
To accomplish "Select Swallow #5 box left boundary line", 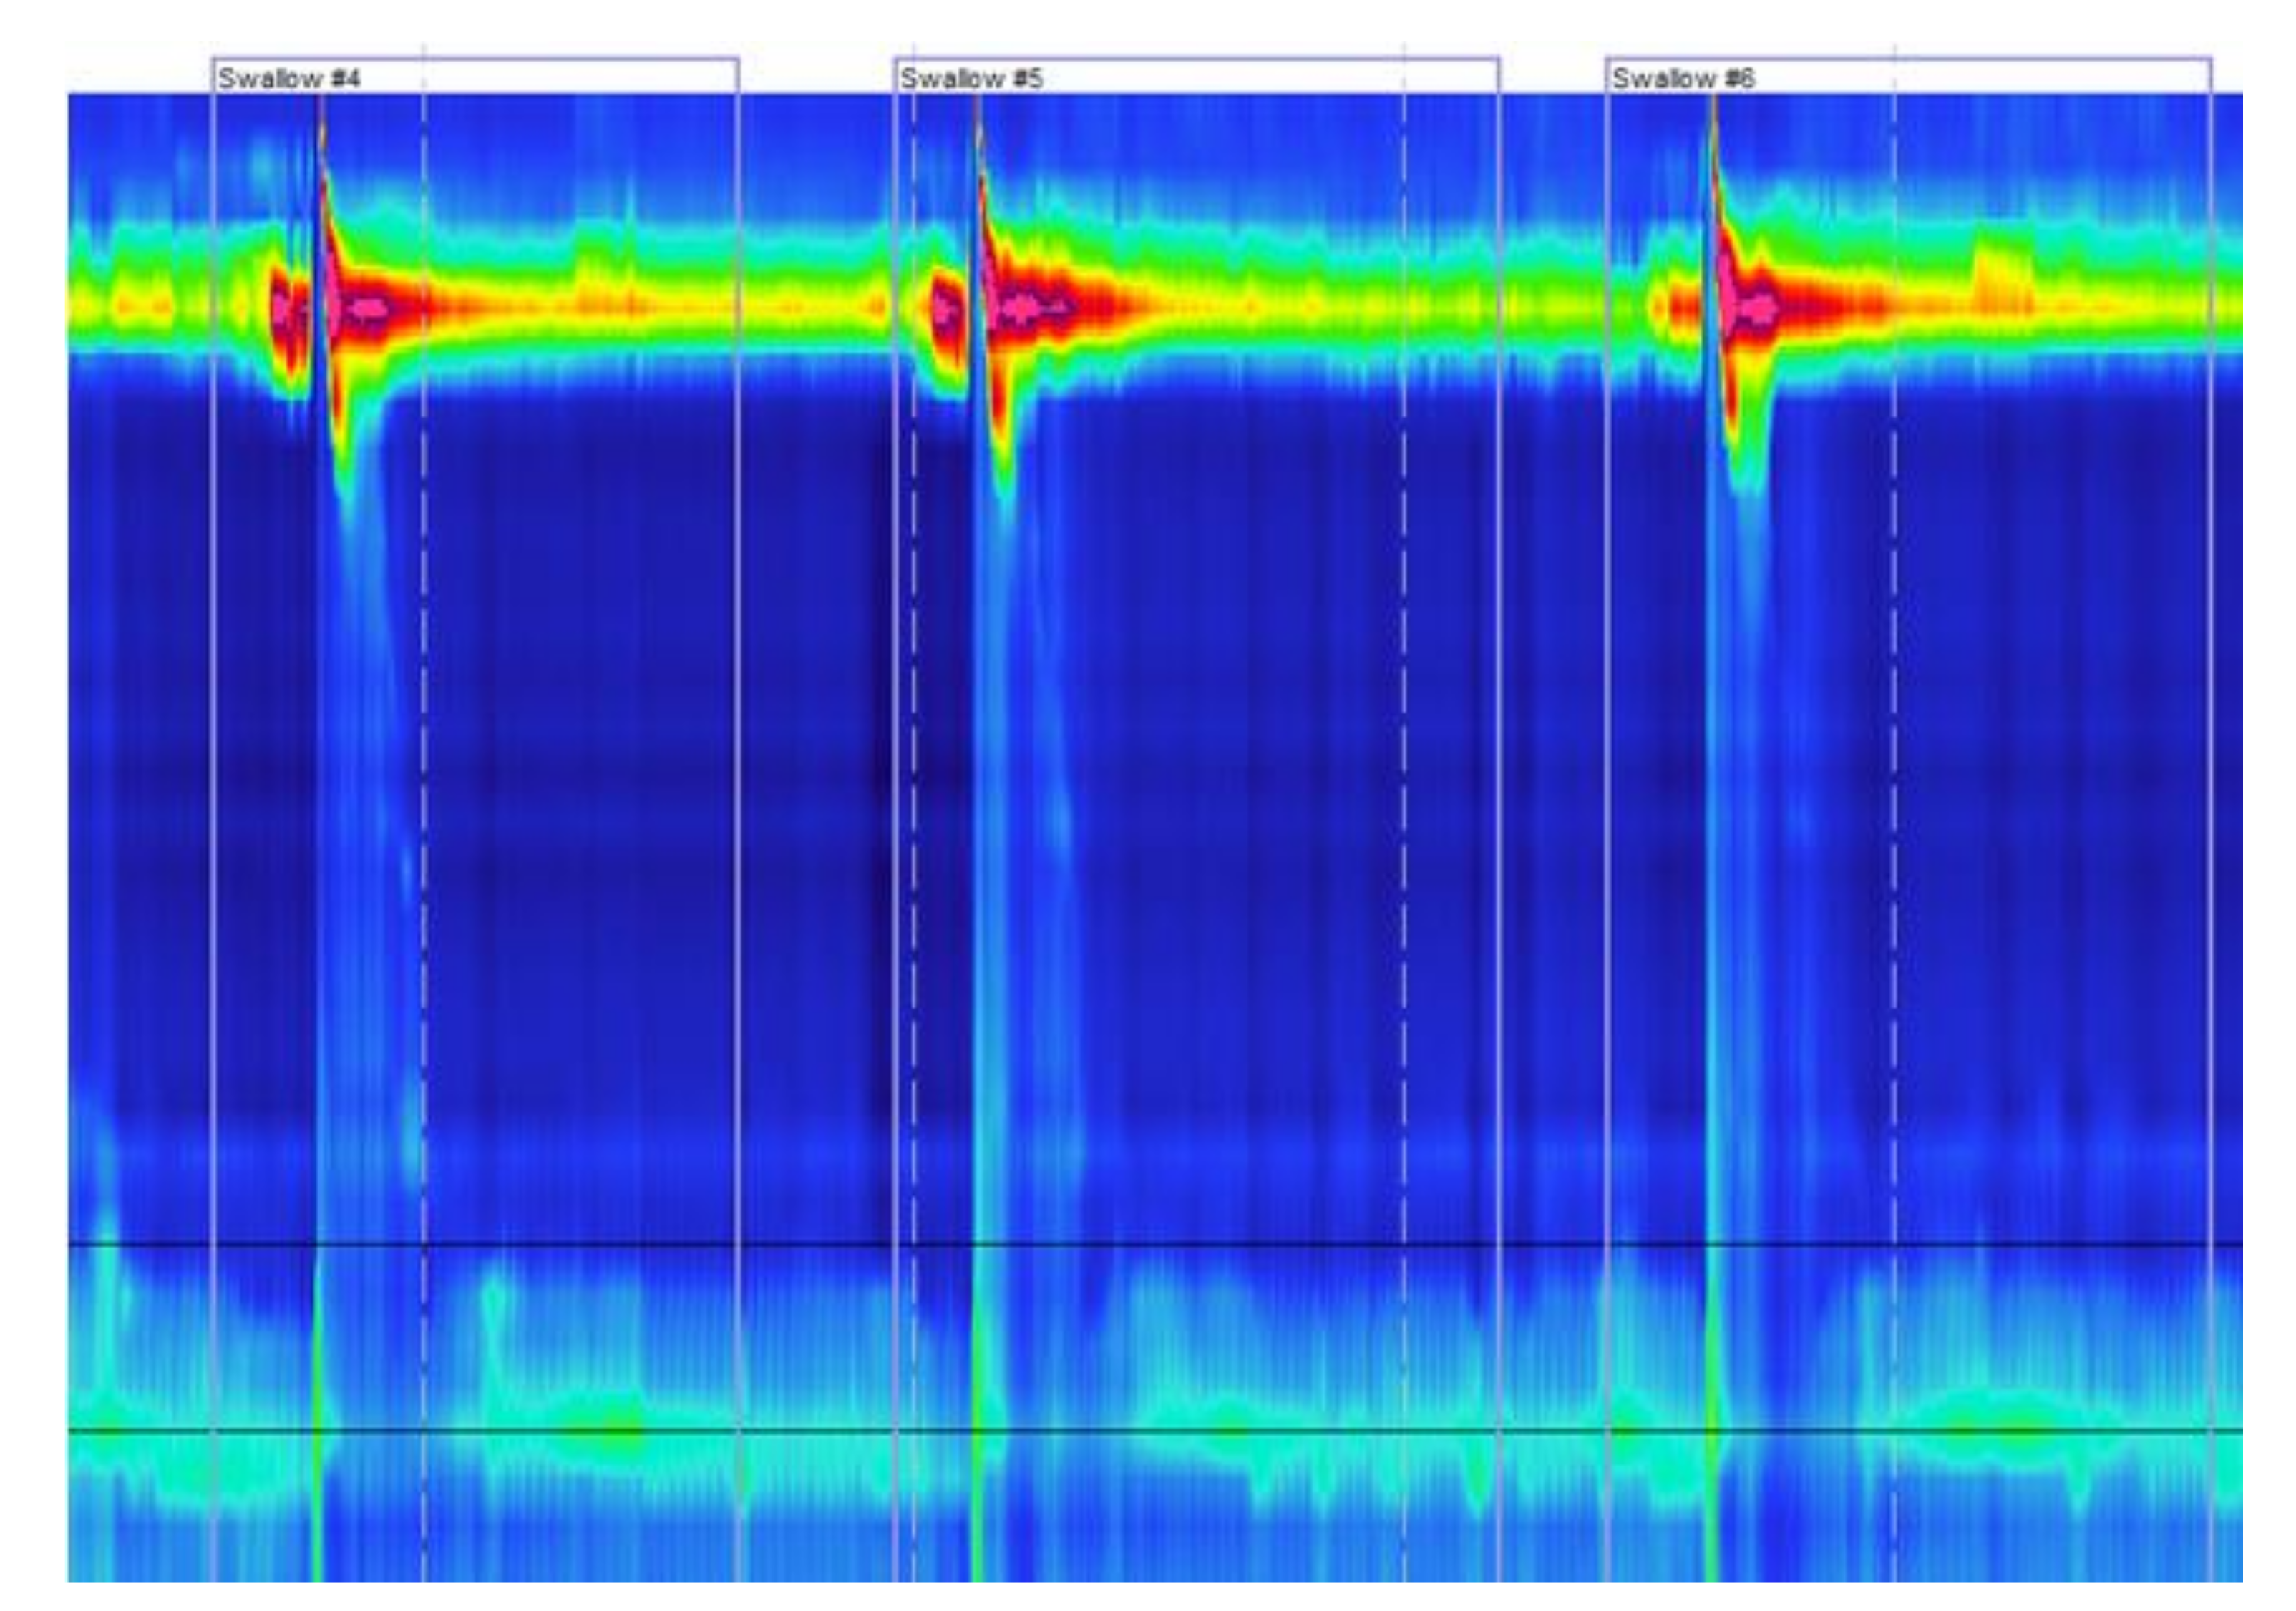I will 895,700.
